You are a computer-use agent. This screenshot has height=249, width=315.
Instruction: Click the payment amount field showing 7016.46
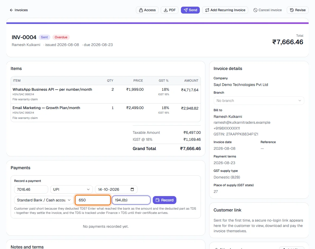(x=31, y=189)
